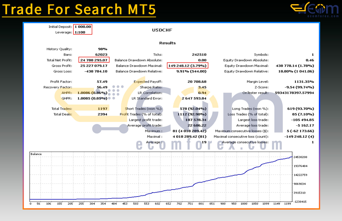Click Balance Drawdown Relative value 9.91% (544.00)

[191, 72]
